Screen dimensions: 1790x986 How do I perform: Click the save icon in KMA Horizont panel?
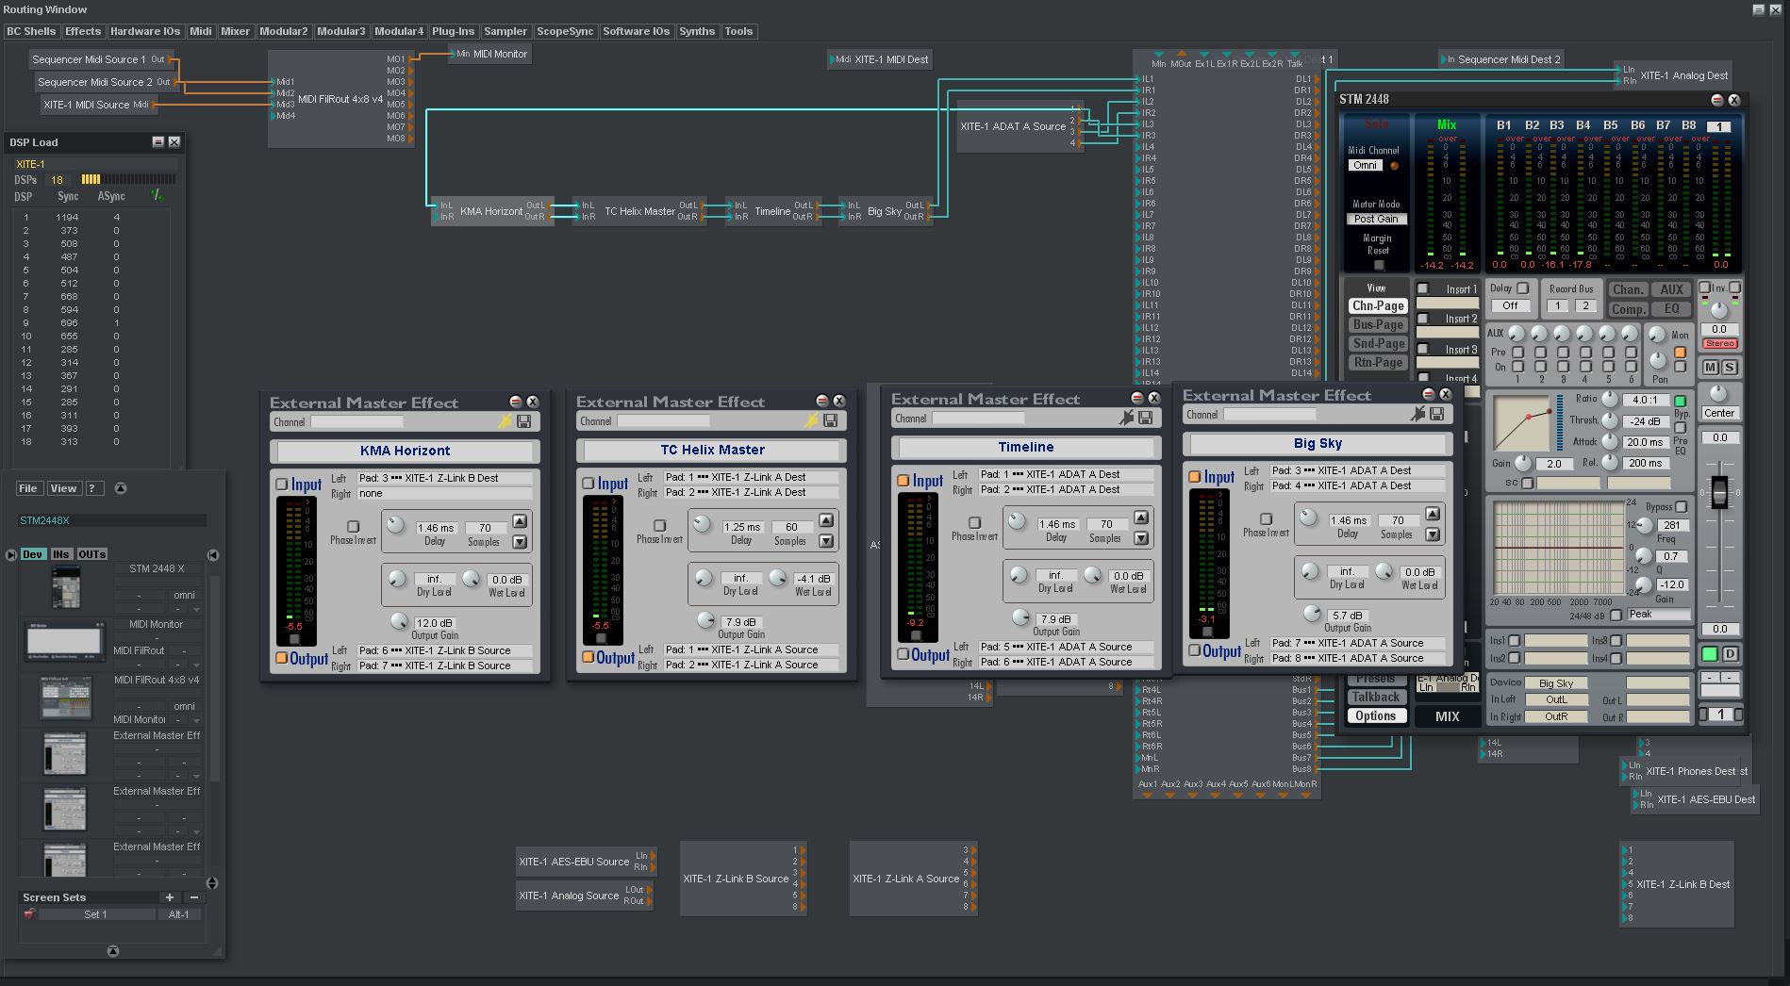pyautogui.click(x=524, y=421)
